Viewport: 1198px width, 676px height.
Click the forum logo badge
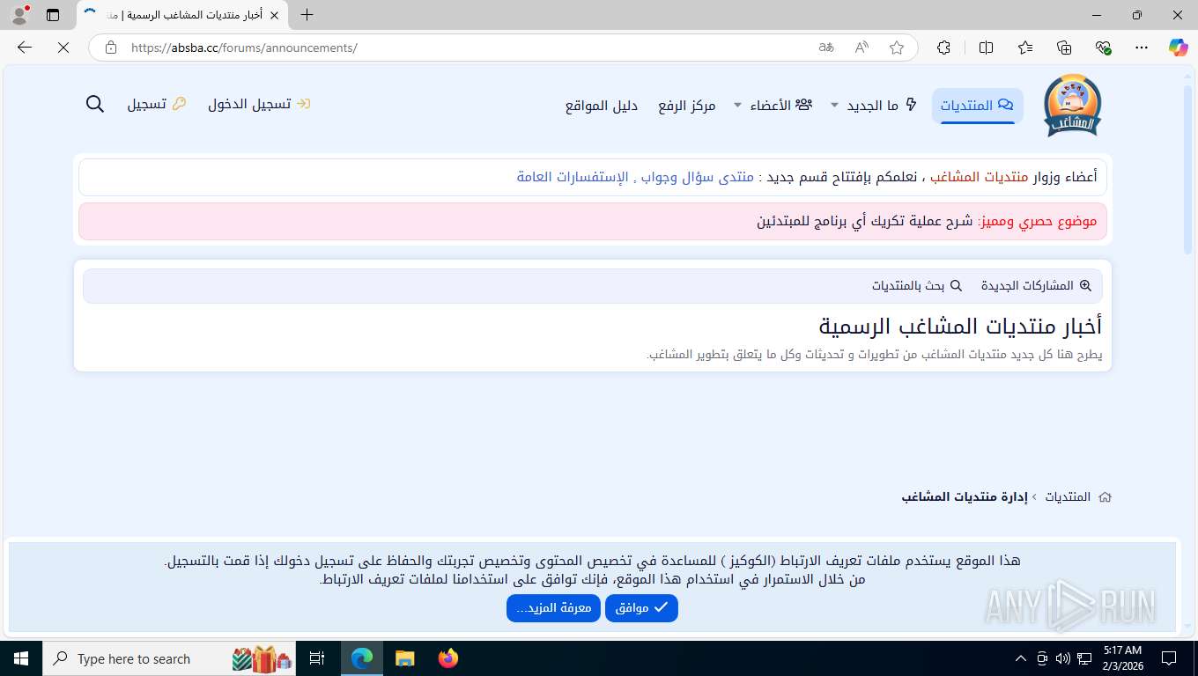[1072, 105]
